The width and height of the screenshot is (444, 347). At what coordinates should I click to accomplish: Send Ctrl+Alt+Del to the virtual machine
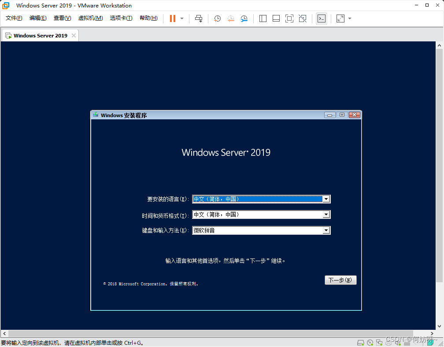(199, 18)
